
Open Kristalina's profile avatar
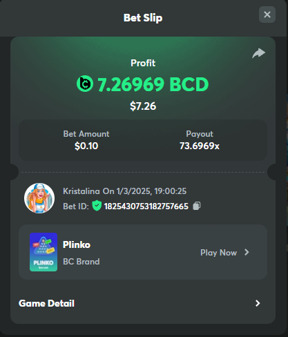pyautogui.click(x=39, y=198)
